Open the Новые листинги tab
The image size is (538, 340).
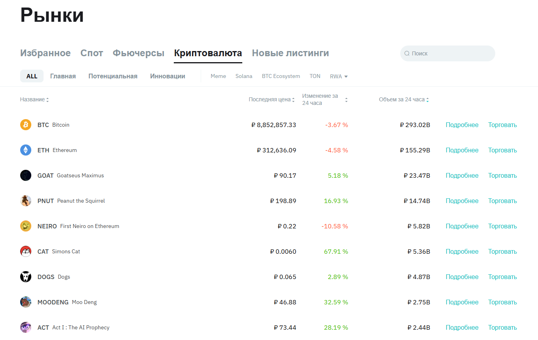point(291,53)
